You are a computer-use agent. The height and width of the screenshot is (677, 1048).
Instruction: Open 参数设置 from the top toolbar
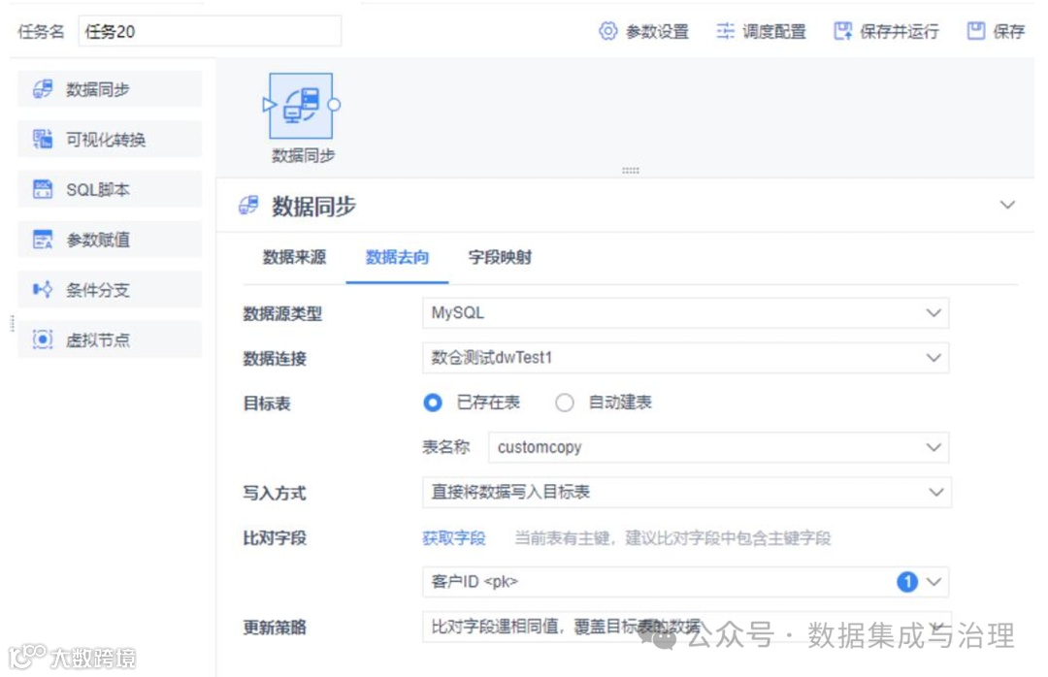[646, 30]
